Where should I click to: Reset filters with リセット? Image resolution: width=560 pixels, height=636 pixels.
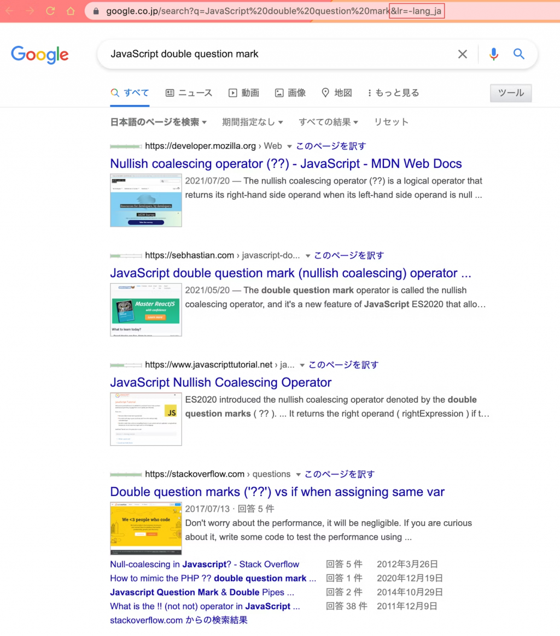click(x=391, y=122)
